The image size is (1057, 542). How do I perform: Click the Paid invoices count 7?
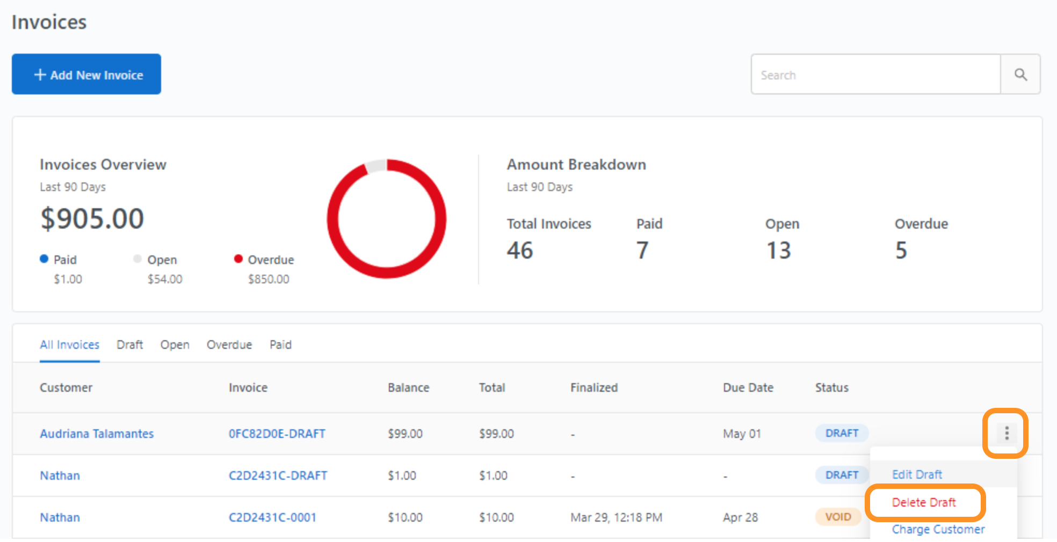coord(642,250)
